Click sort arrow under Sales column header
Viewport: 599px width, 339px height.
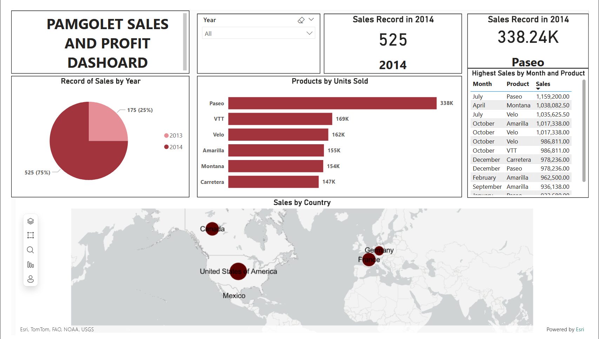point(538,89)
